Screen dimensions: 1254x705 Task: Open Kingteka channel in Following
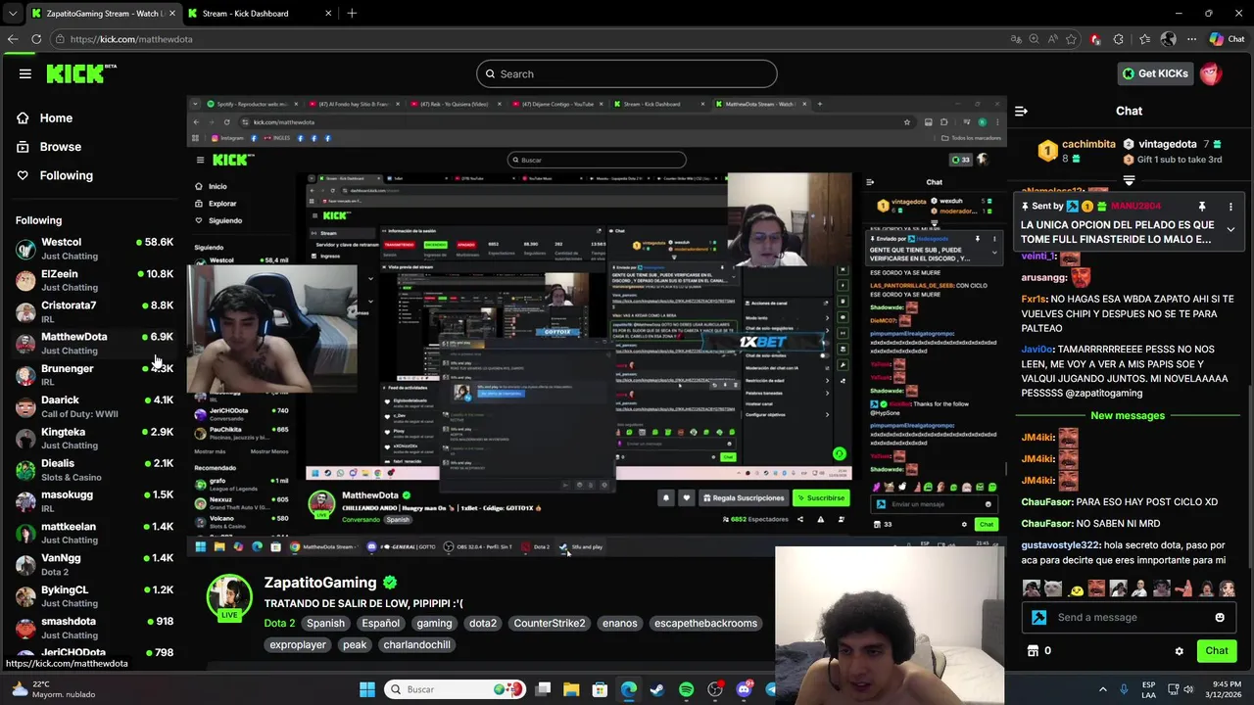(94, 438)
